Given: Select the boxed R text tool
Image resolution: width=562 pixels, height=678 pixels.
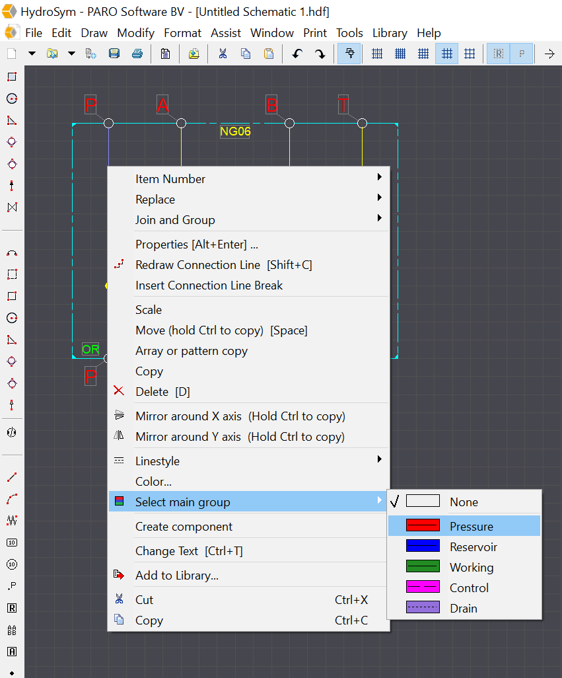Looking at the screenshot, I should pyautogui.click(x=12, y=608).
